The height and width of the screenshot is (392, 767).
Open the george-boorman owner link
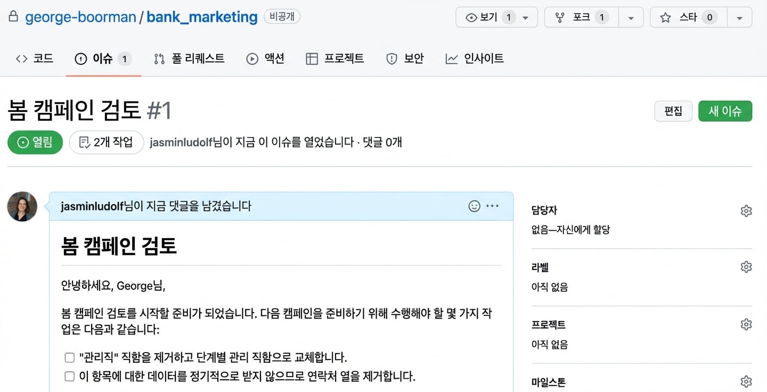coord(80,17)
